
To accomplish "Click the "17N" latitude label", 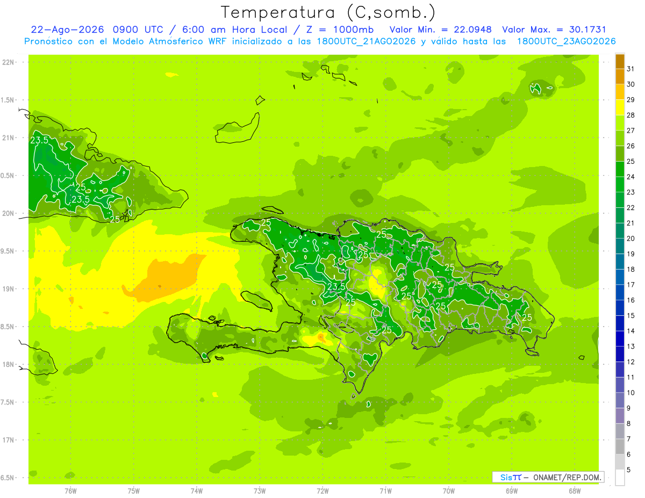I will coord(8,440).
